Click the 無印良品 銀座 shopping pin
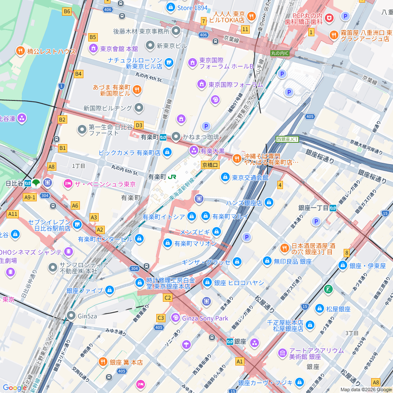This screenshot has height=393, width=393. 267,261
